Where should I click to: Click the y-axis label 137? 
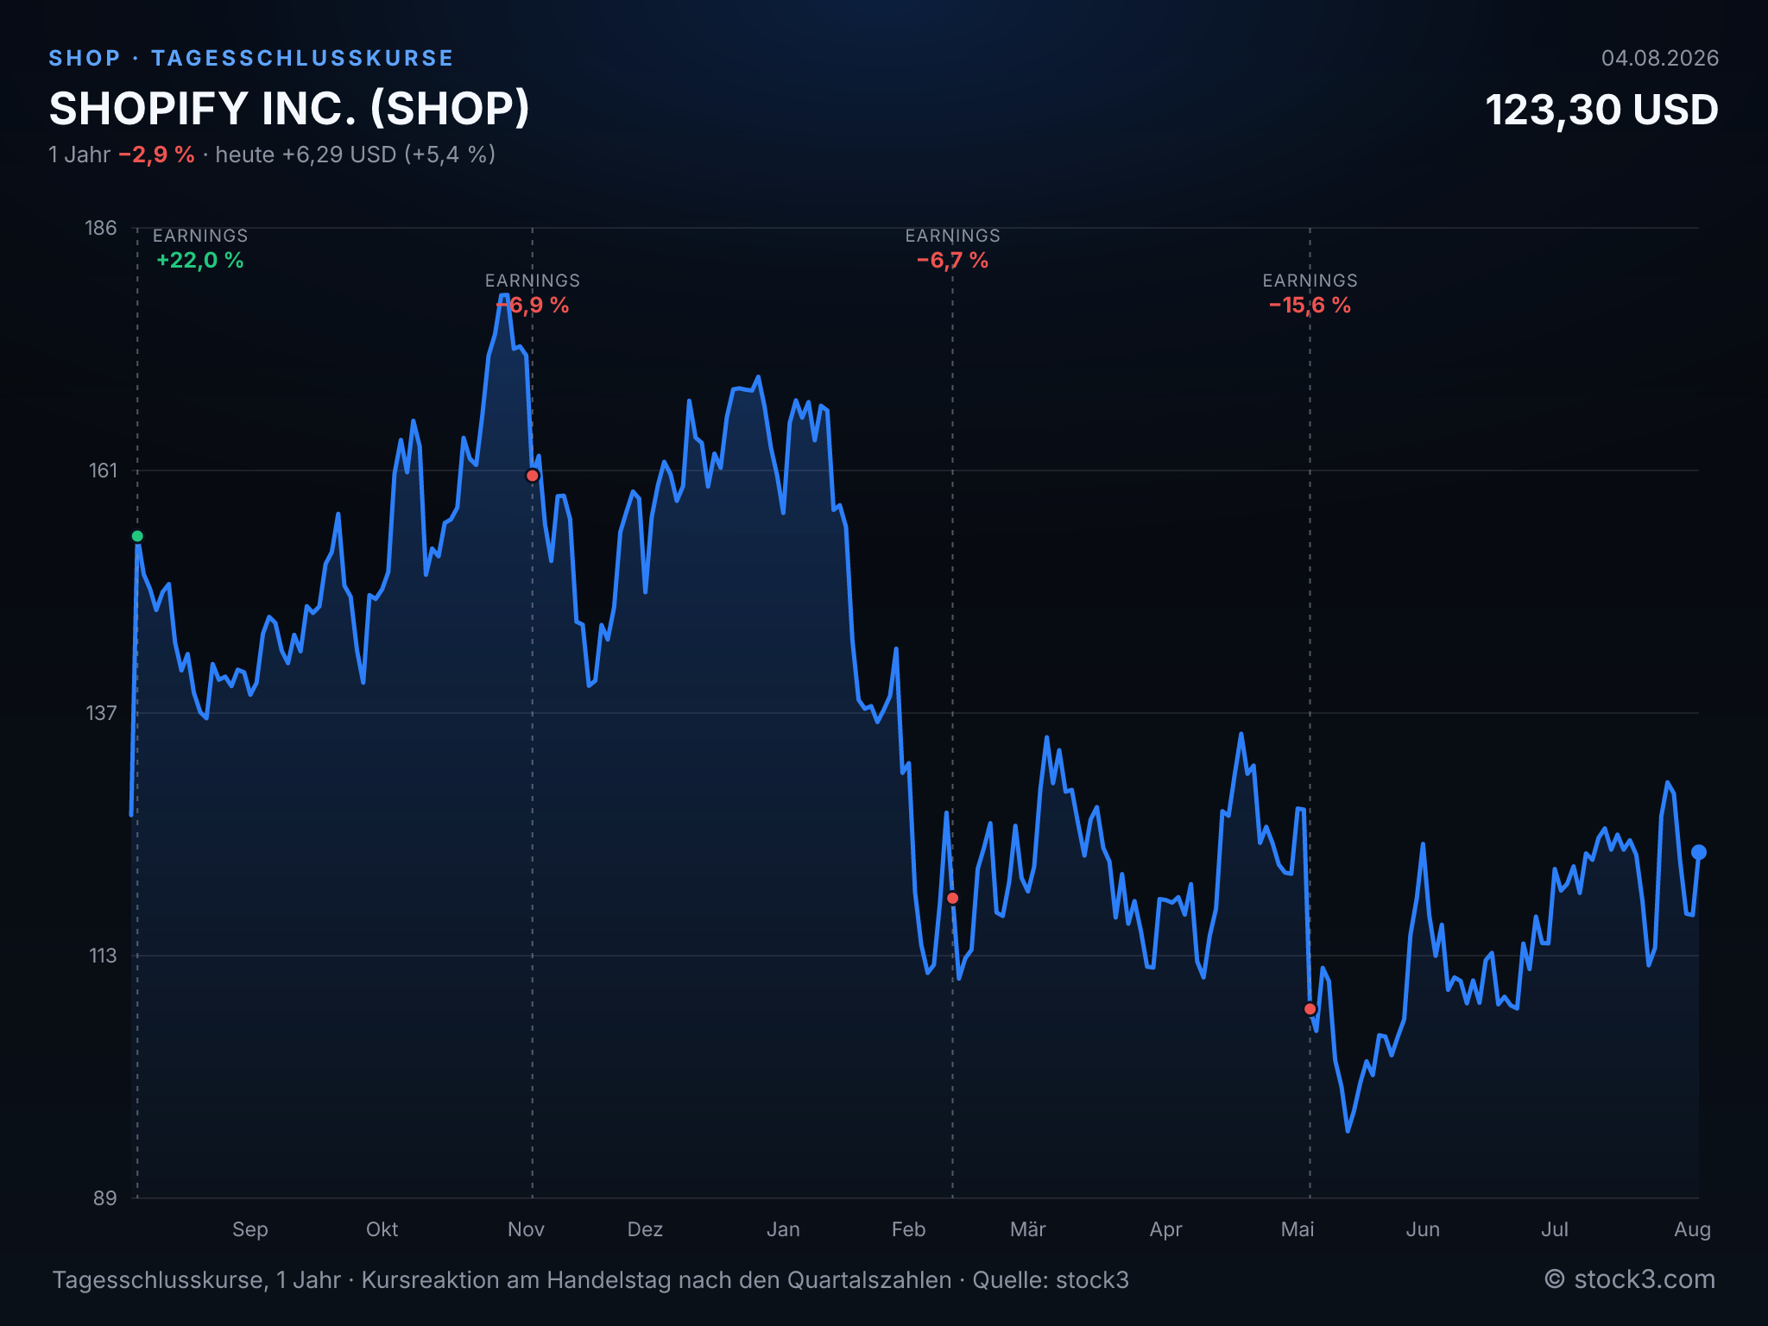(101, 713)
